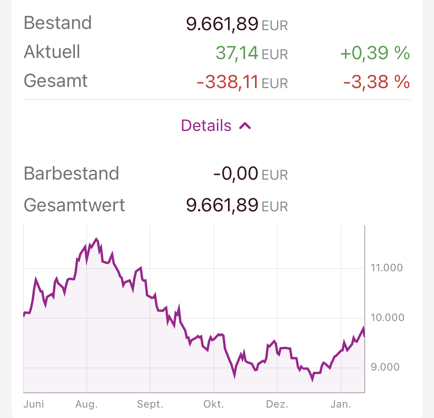Image resolution: width=434 pixels, height=418 pixels.
Task: Tap the Okt. month marker
Action: (x=214, y=404)
